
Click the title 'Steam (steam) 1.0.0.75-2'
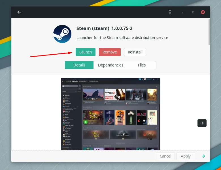104,28
